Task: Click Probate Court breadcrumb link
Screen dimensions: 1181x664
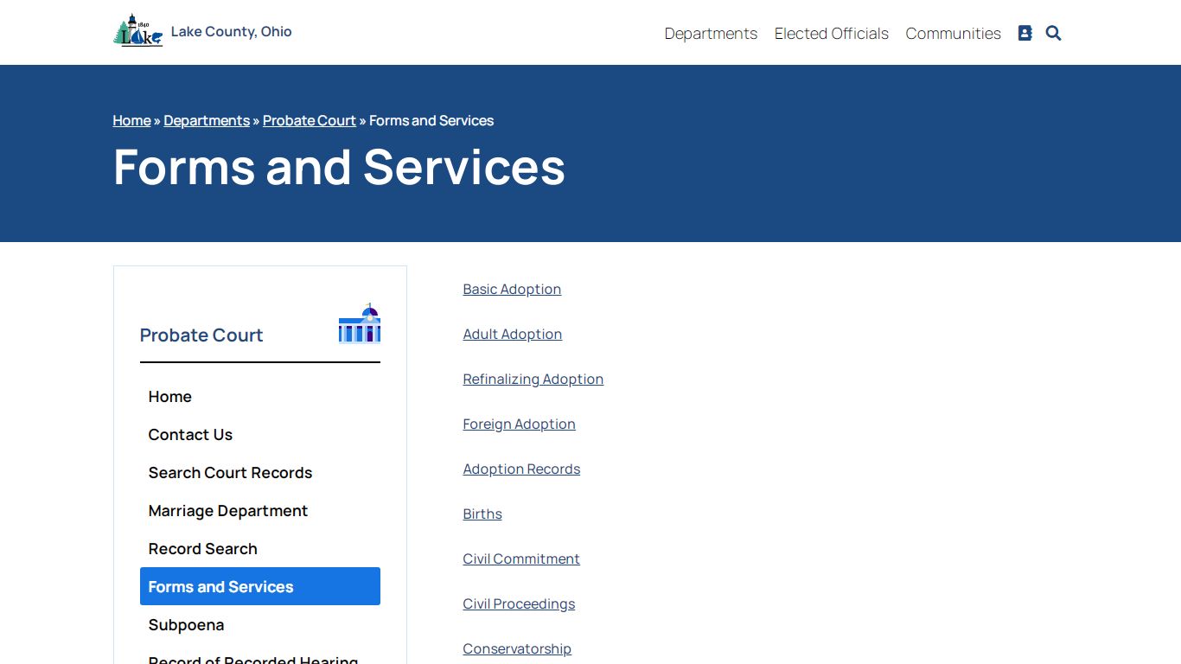Action: coord(310,120)
